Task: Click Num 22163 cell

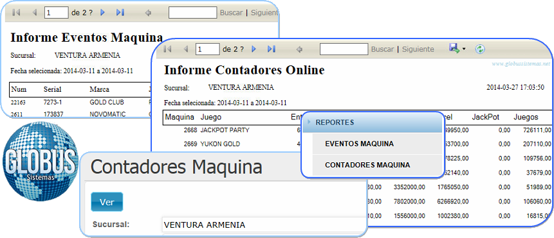Action: [x=19, y=103]
